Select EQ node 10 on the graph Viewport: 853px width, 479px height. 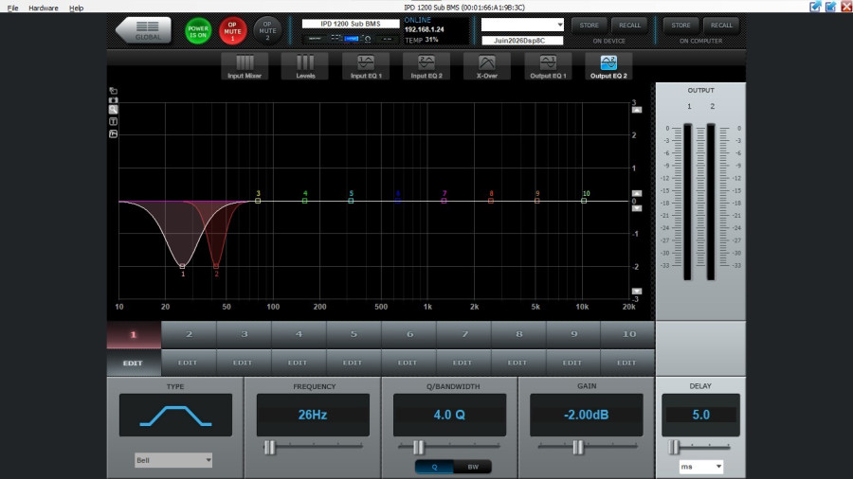click(x=584, y=201)
